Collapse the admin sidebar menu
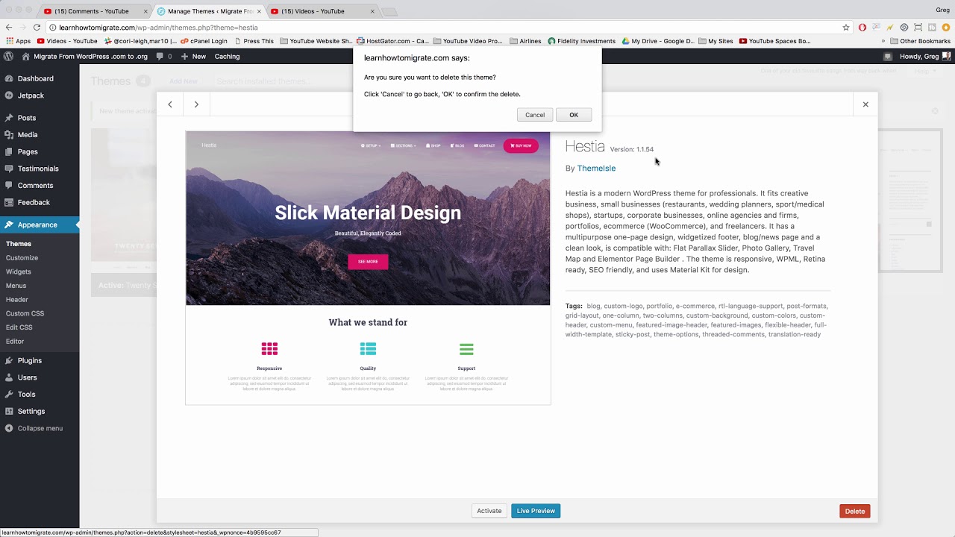955x537 pixels. pyautogui.click(x=34, y=428)
